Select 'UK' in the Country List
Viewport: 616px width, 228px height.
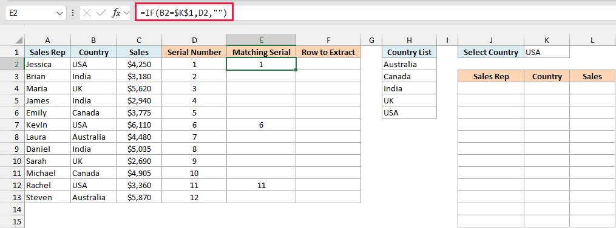[410, 100]
